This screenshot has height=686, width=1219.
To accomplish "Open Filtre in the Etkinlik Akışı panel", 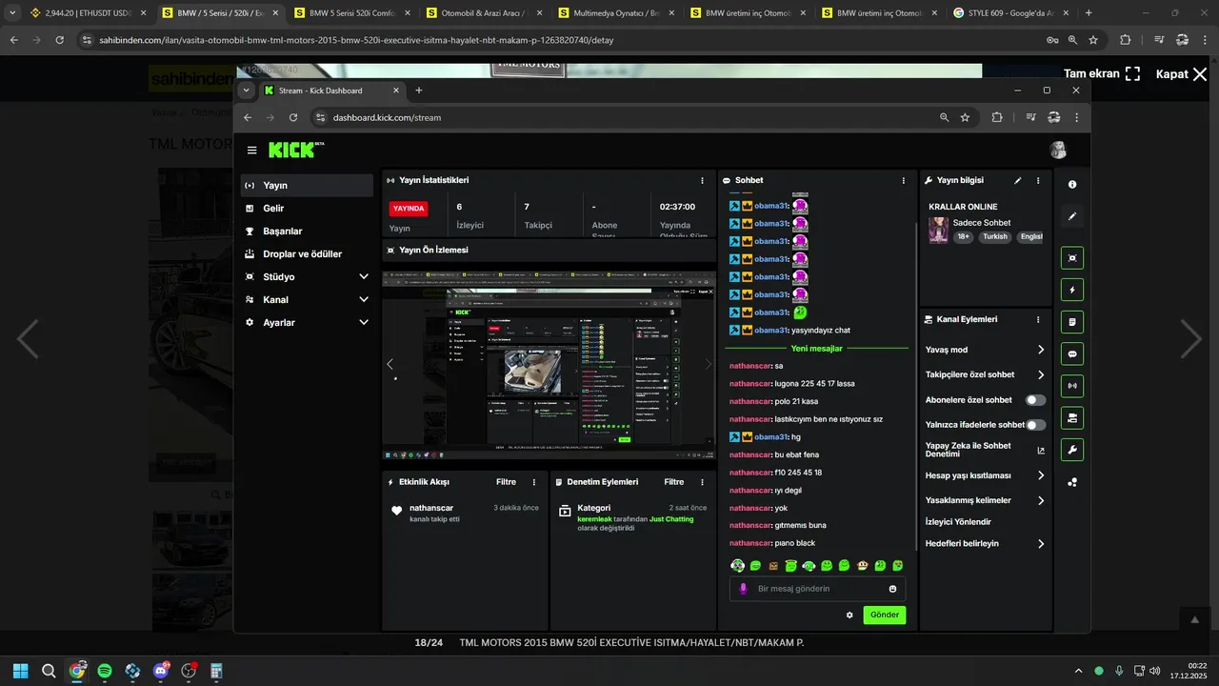I will [506, 482].
